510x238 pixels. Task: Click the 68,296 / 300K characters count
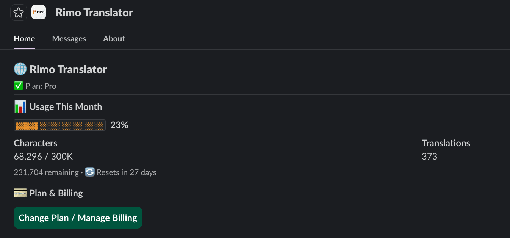pyautogui.click(x=43, y=156)
